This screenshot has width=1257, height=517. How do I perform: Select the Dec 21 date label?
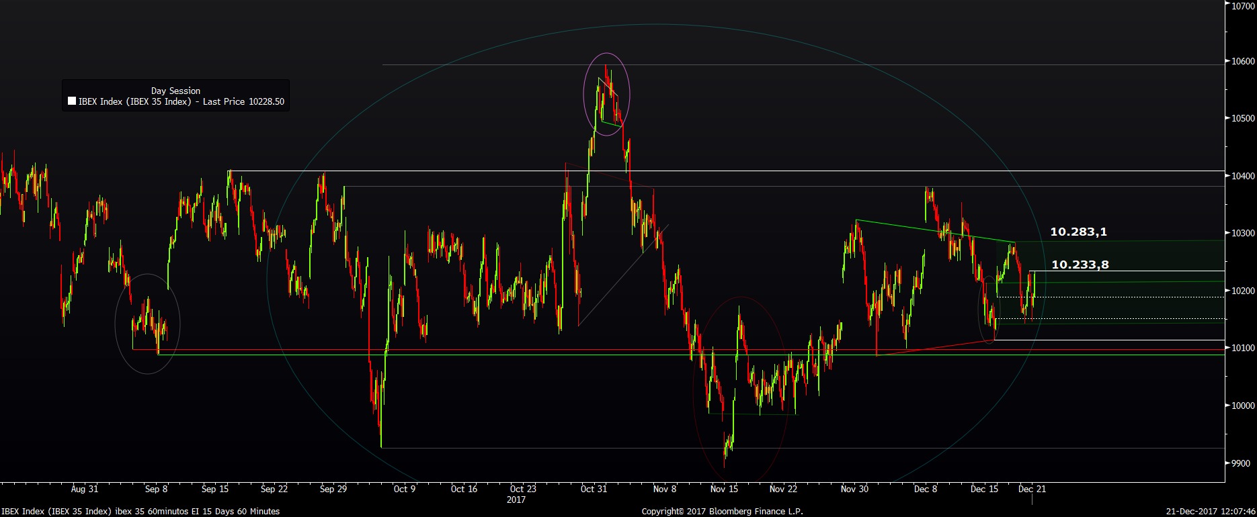tap(1032, 489)
